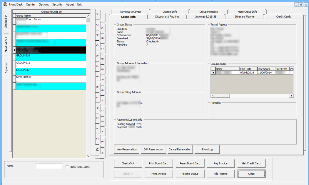The width and height of the screenshot is (309, 185).
Task: Filter groups by letter C tab
Action: click(x=103, y=49)
